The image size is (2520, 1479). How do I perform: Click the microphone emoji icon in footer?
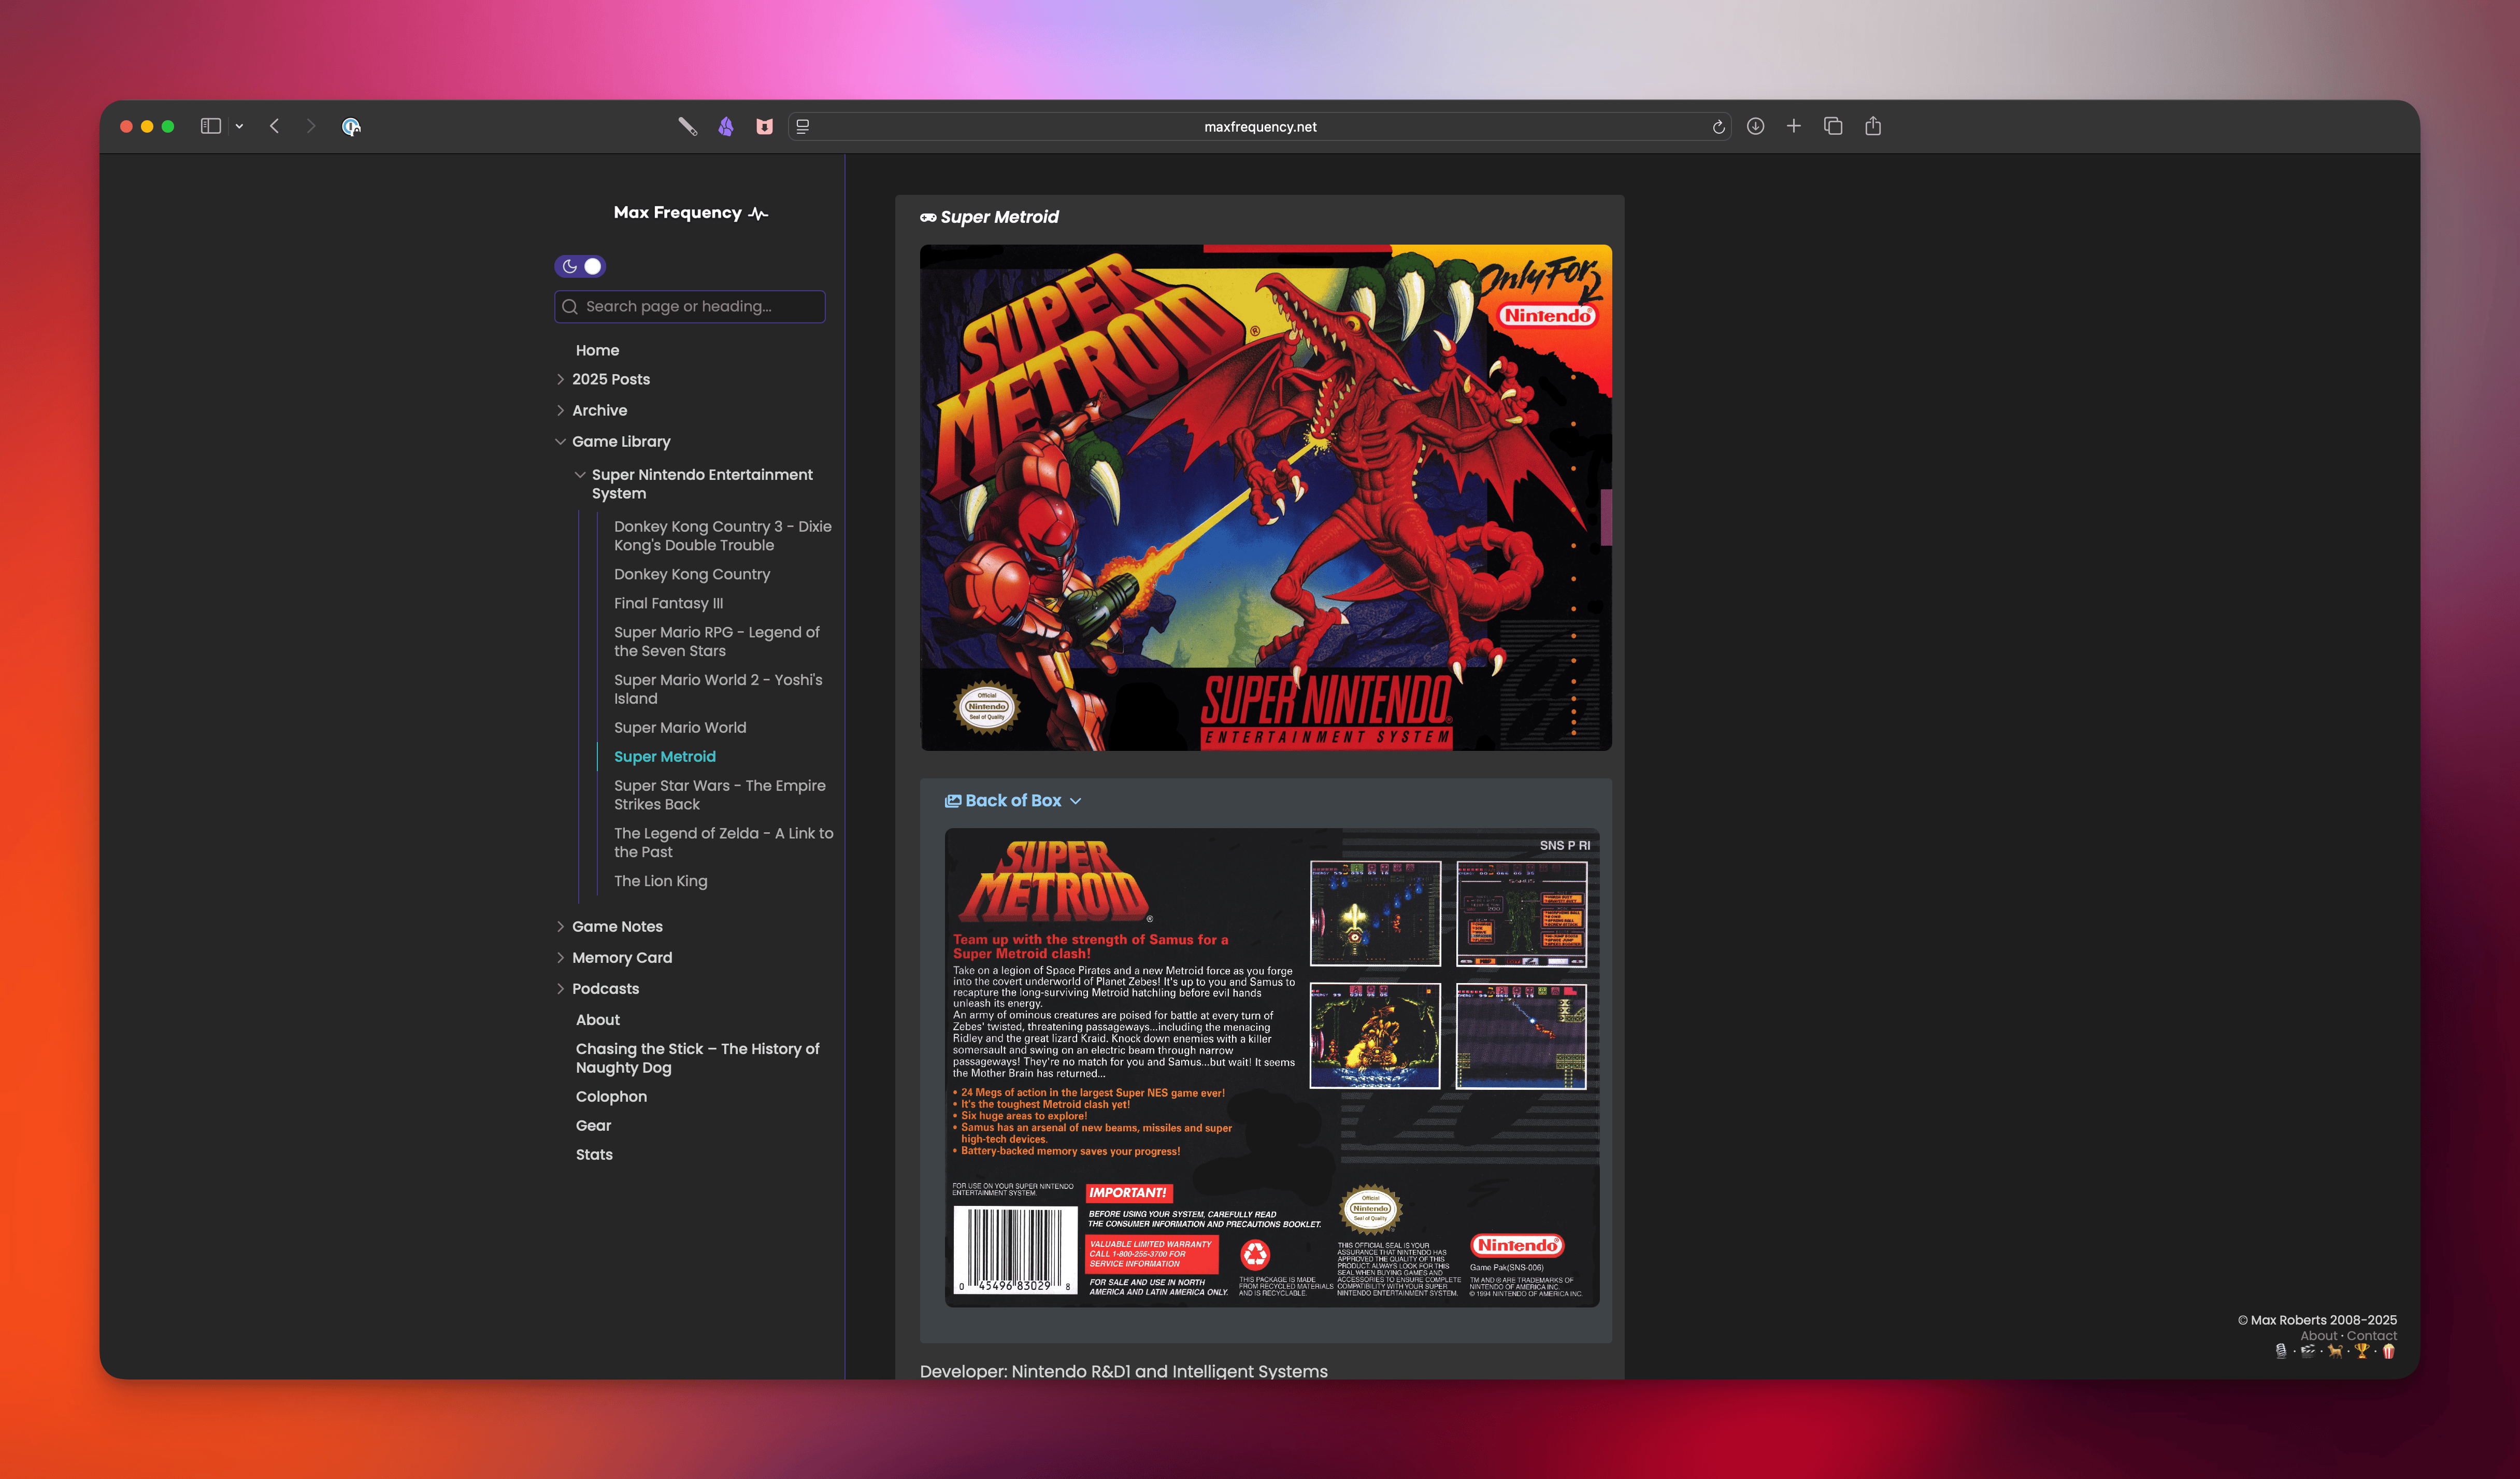2281,1351
